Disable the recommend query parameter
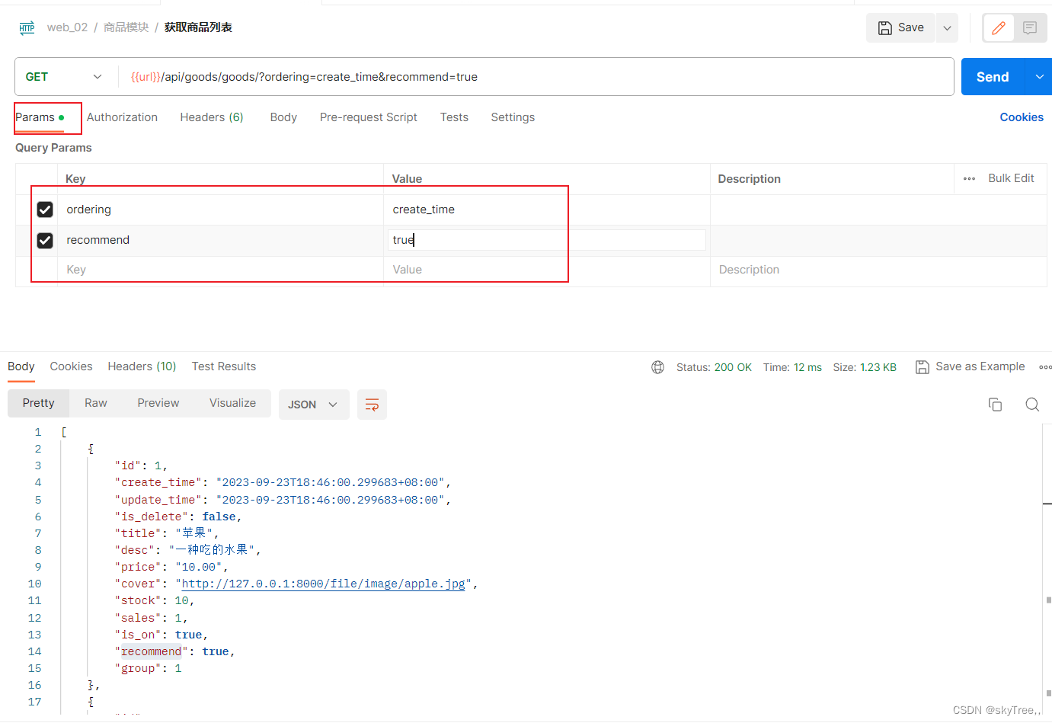 44,239
